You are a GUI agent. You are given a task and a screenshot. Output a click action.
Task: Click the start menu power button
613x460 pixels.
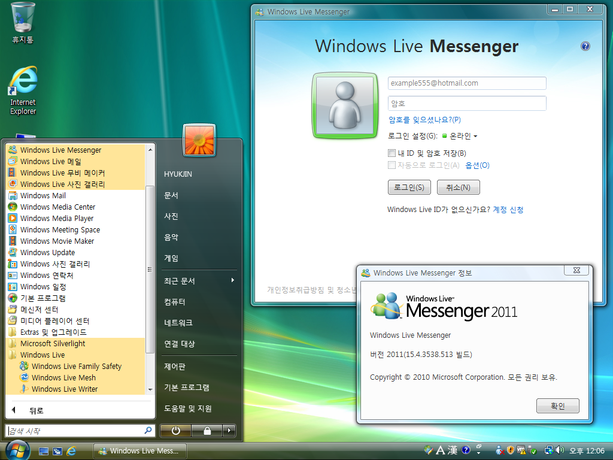(175, 431)
